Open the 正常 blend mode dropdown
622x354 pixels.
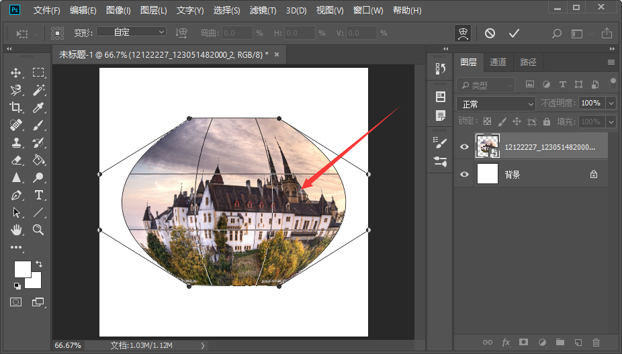(496, 104)
